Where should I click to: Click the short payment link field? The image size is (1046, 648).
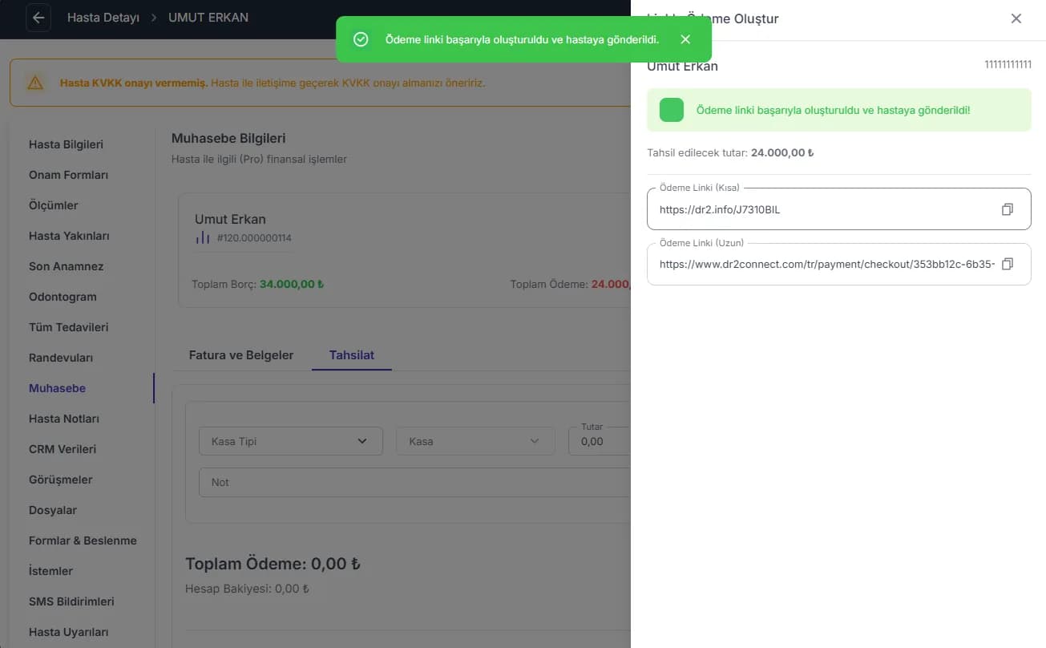[x=838, y=209]
